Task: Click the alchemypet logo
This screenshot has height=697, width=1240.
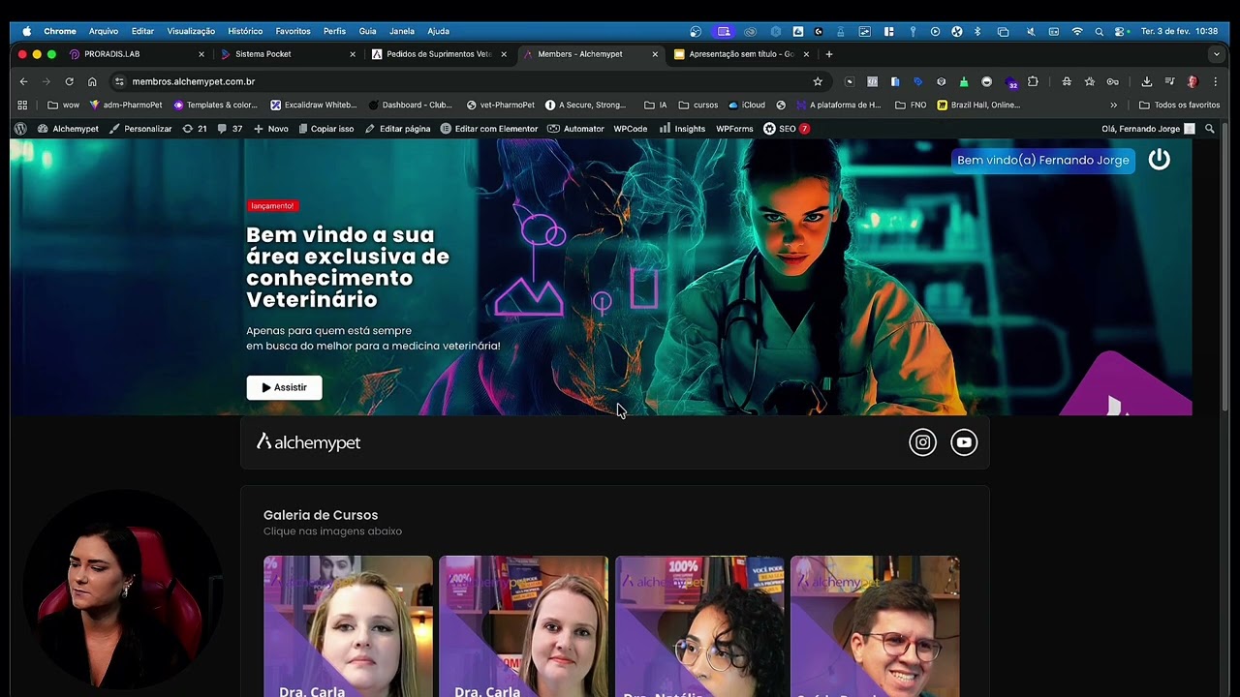Action: point(308,442)
